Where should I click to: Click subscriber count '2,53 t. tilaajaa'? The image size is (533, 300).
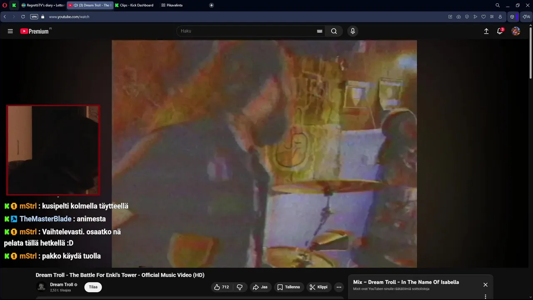(60, 290)
